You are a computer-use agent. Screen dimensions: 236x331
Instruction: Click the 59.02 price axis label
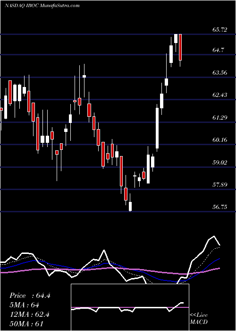220,163
